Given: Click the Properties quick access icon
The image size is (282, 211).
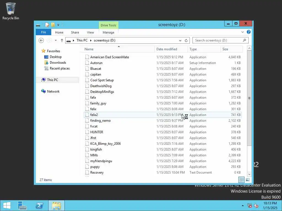Looking at the screenshot, I should pos(47,25).
